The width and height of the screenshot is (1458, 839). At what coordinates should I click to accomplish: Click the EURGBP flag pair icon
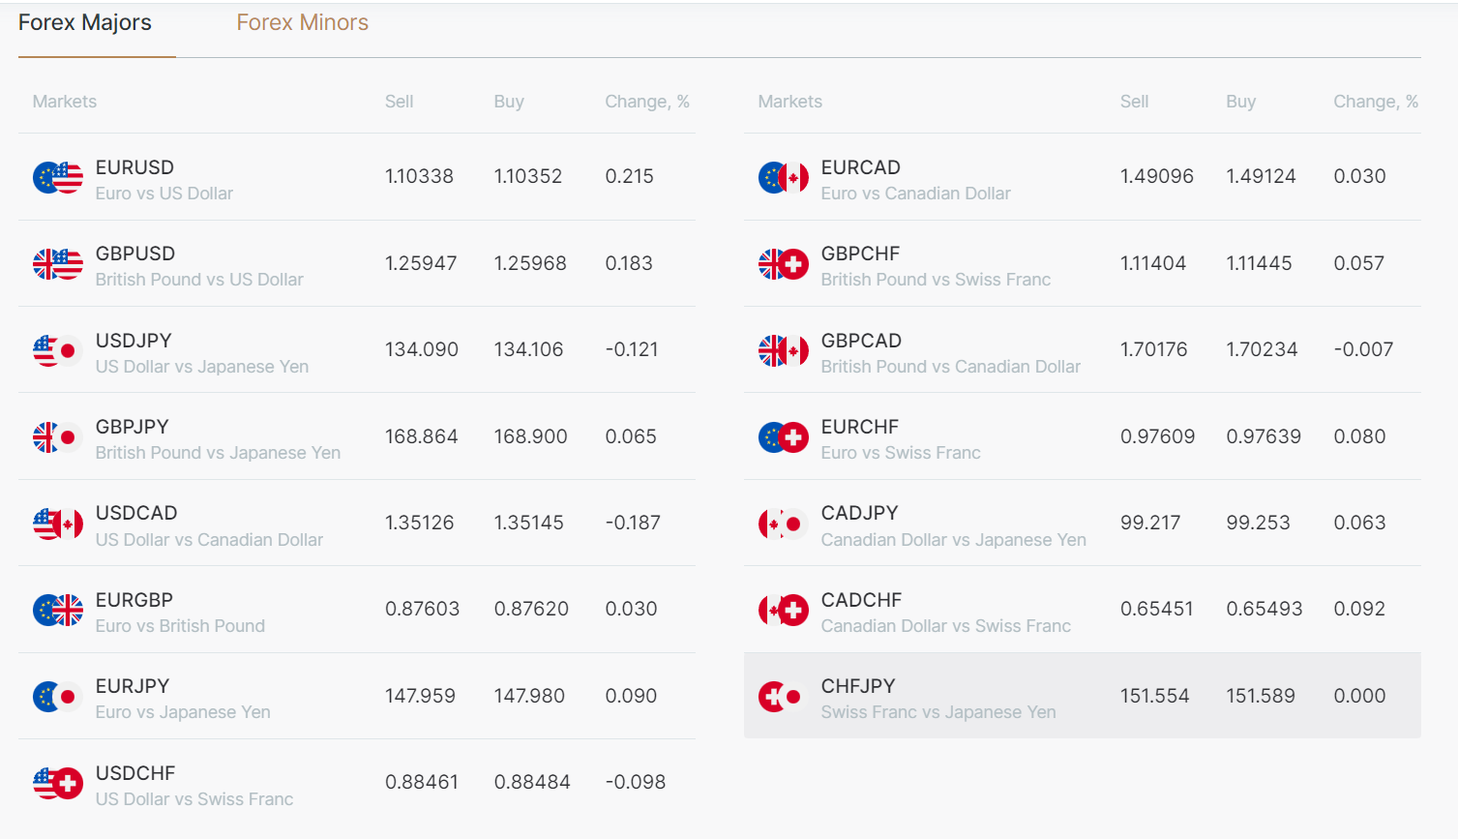click(x=58, y=611)
